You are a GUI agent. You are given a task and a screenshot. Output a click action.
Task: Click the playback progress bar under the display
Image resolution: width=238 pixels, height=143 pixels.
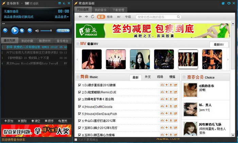click(36, 23)
